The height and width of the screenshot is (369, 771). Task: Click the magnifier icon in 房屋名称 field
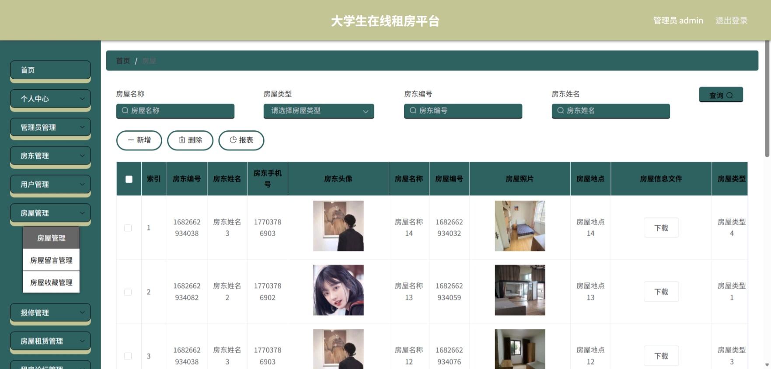[x=125, y=111]
